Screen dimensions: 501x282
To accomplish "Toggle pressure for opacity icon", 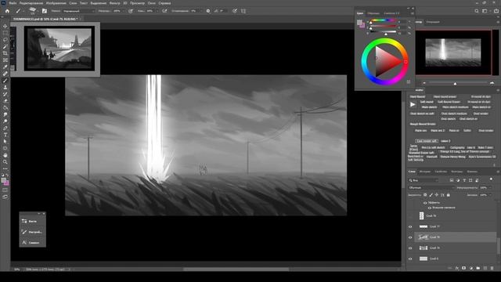I will [131, 11].
